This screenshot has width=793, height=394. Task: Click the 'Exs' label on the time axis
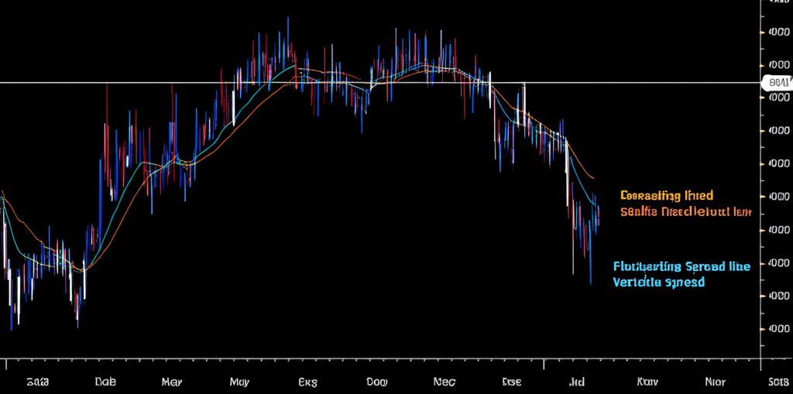coord(308,382)
